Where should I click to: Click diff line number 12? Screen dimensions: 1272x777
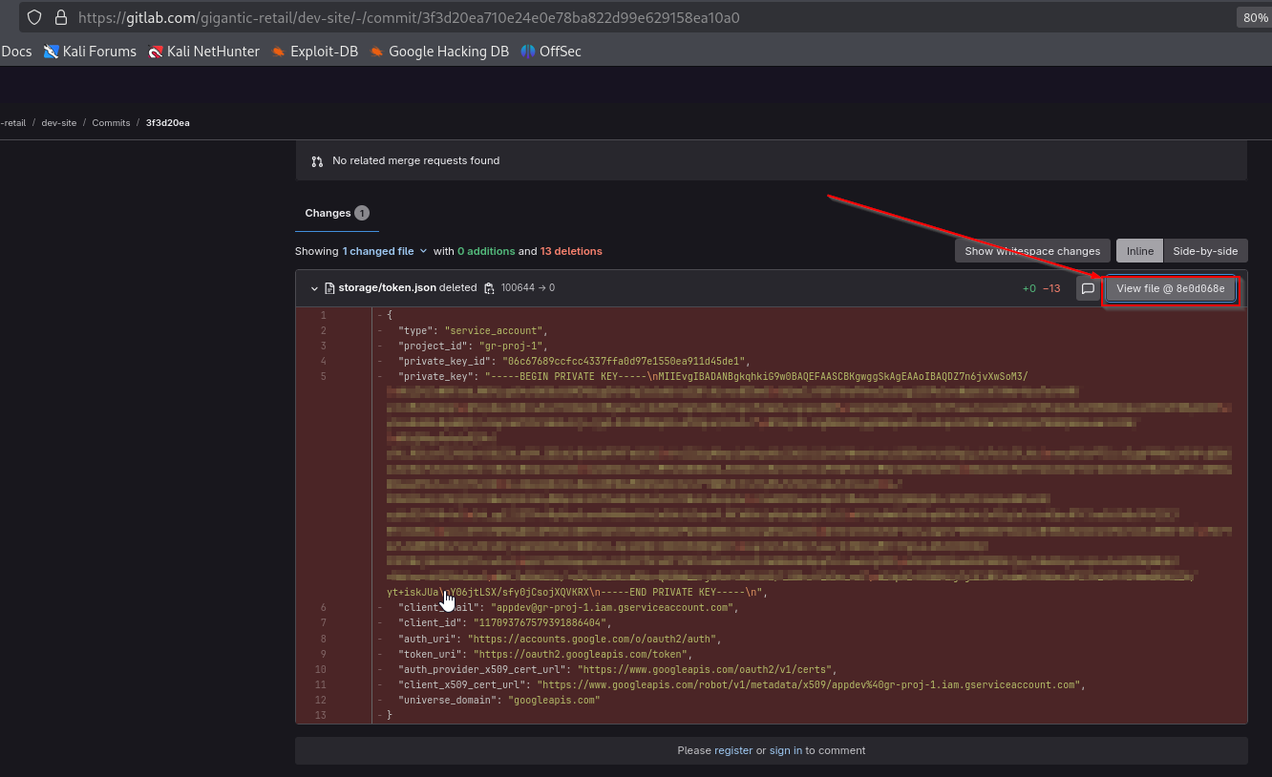(x=321, y=700)
